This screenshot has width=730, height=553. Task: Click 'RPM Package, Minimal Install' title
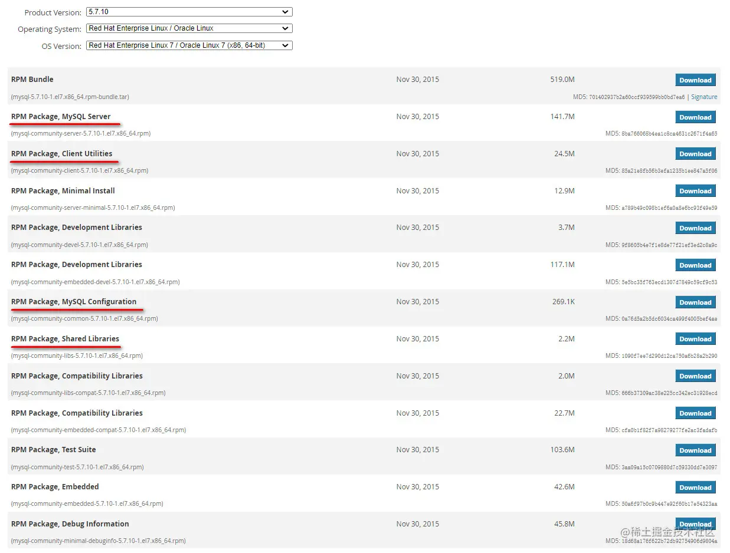(63, 191)
